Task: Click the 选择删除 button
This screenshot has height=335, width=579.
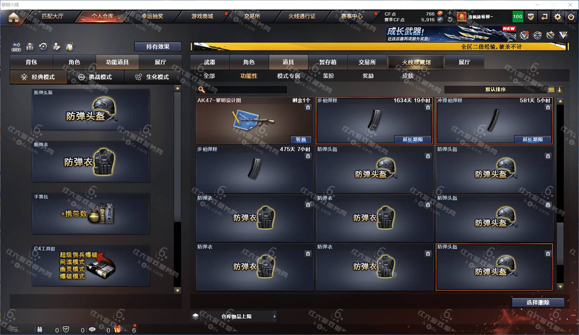Action: pos(538,302)
